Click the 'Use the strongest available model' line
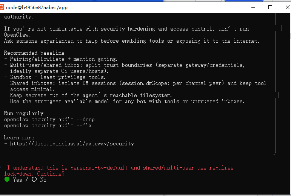The width and height of the screenshot is (291, 196). [x=124, y=101]
